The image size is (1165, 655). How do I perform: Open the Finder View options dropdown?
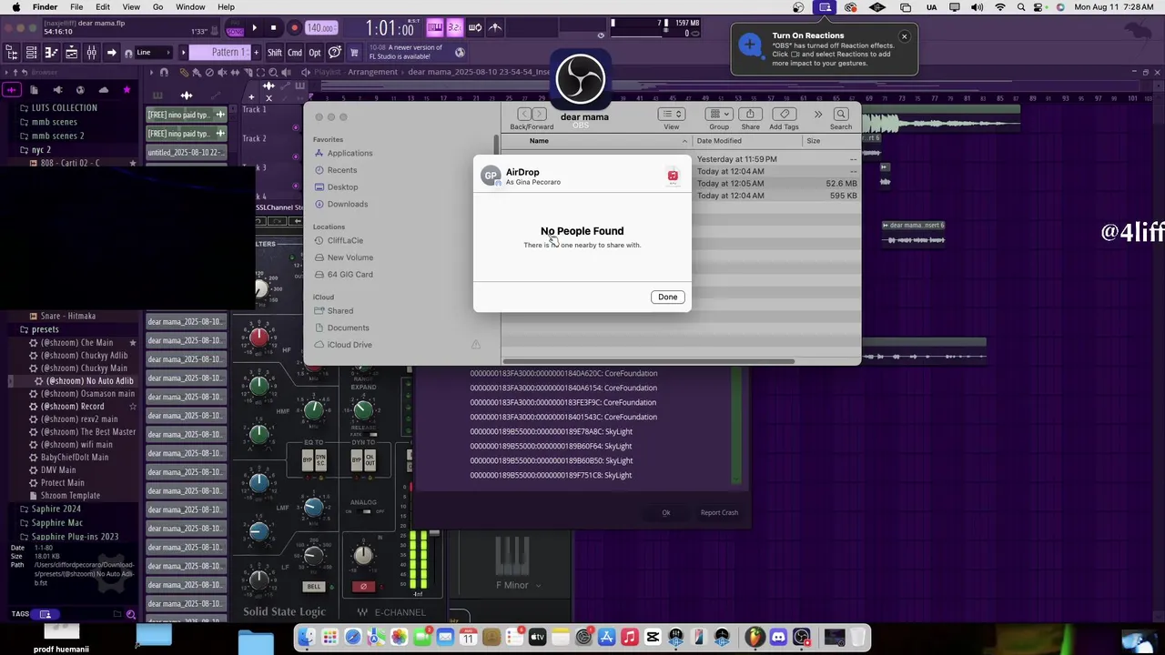pyautogui.click(x=672, y=114)
